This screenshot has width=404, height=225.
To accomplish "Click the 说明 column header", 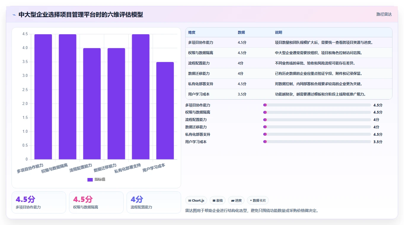I will coord(279,33).
